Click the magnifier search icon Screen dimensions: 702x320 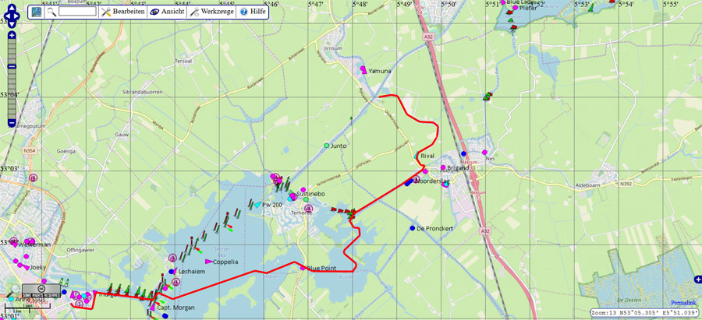click(x=51, y=12)
